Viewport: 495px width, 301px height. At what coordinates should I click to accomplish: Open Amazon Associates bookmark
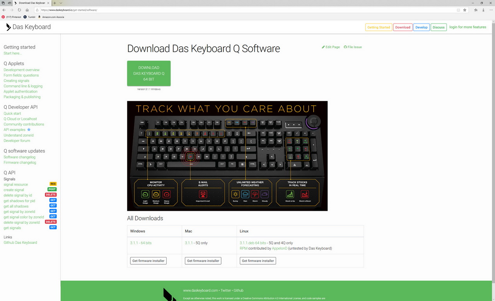(51, 17)
